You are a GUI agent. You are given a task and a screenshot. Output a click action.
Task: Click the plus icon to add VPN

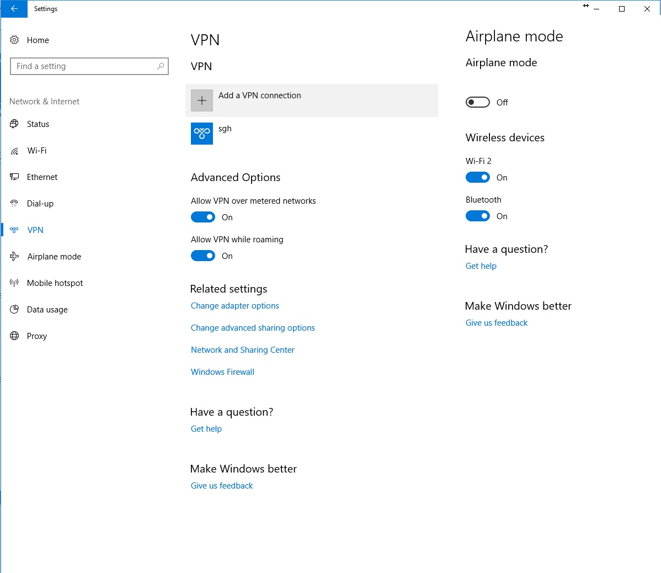coord(202,100)
